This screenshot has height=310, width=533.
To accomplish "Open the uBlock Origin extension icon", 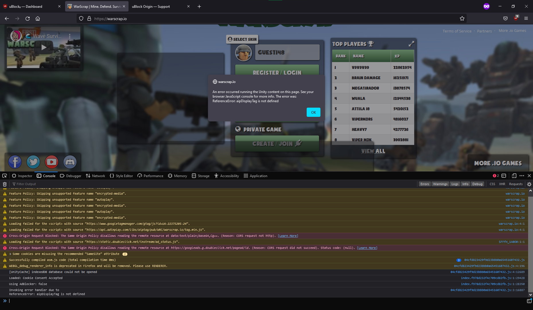I will point(516,18).
